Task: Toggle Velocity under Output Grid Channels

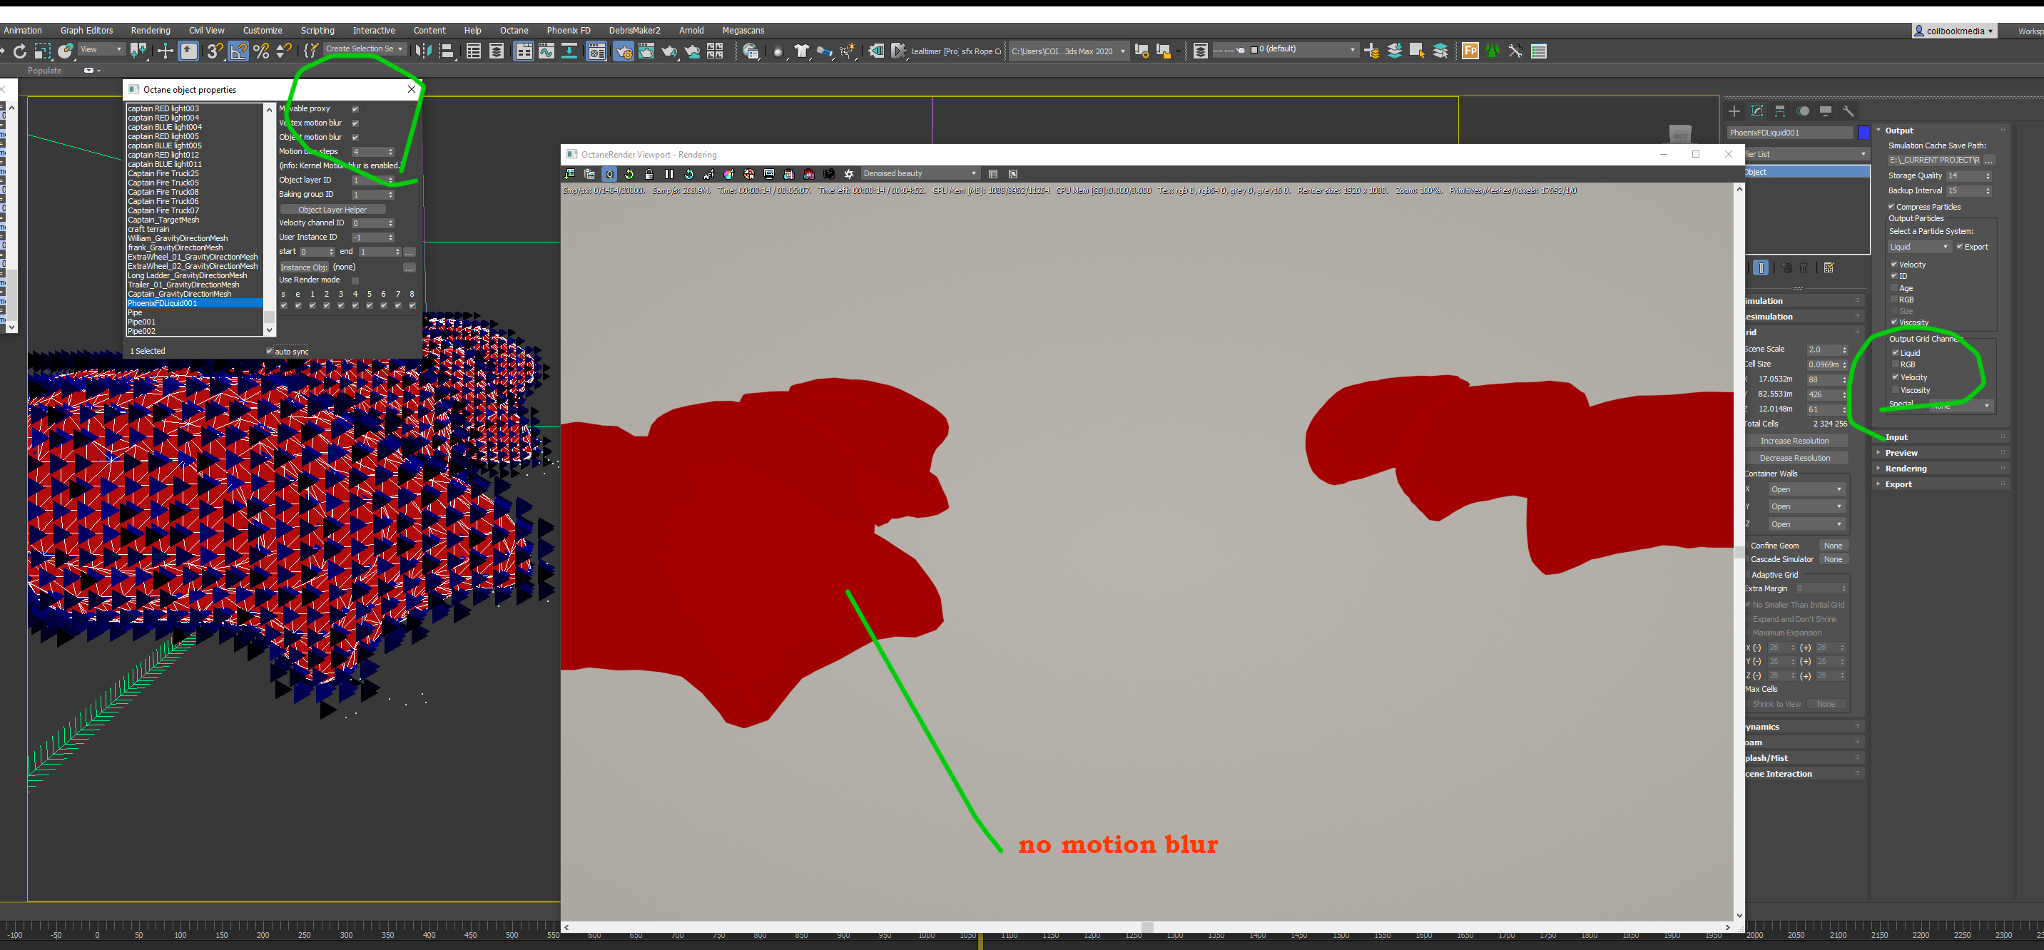Action: click(x=1896, y=377)
